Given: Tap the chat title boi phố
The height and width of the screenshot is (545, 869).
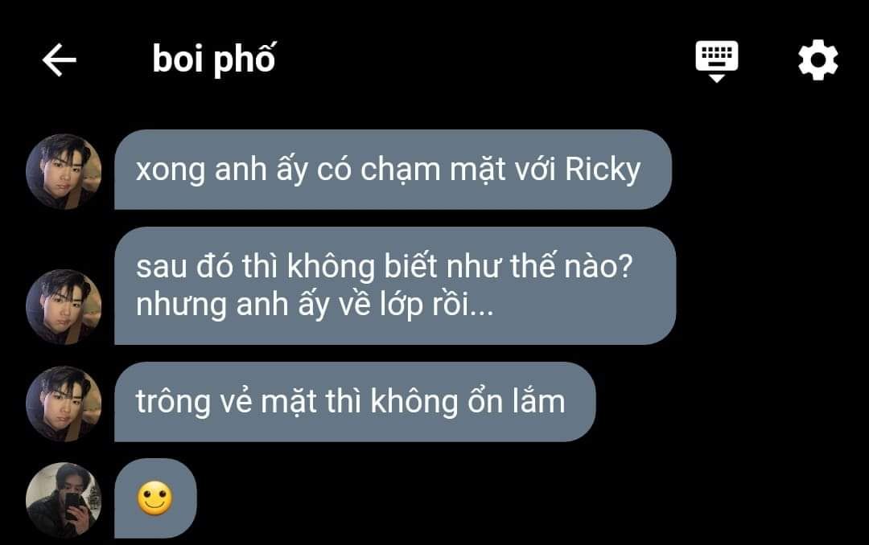Looking at the screenshot, I should 213,58.
